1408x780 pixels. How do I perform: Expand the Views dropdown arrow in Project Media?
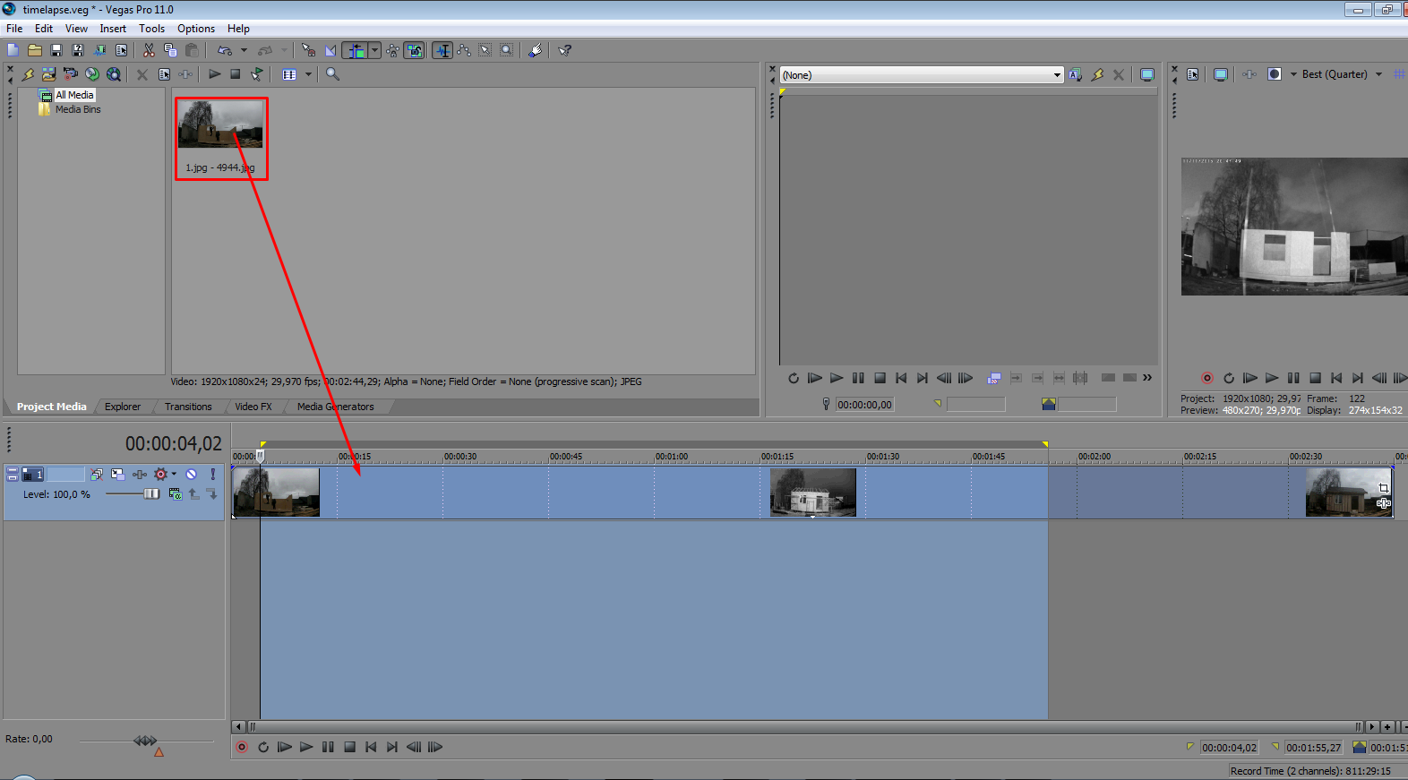coord(308,74)
